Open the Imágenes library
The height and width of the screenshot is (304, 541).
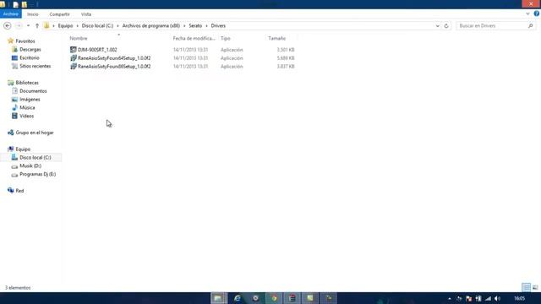pos(30,100)
